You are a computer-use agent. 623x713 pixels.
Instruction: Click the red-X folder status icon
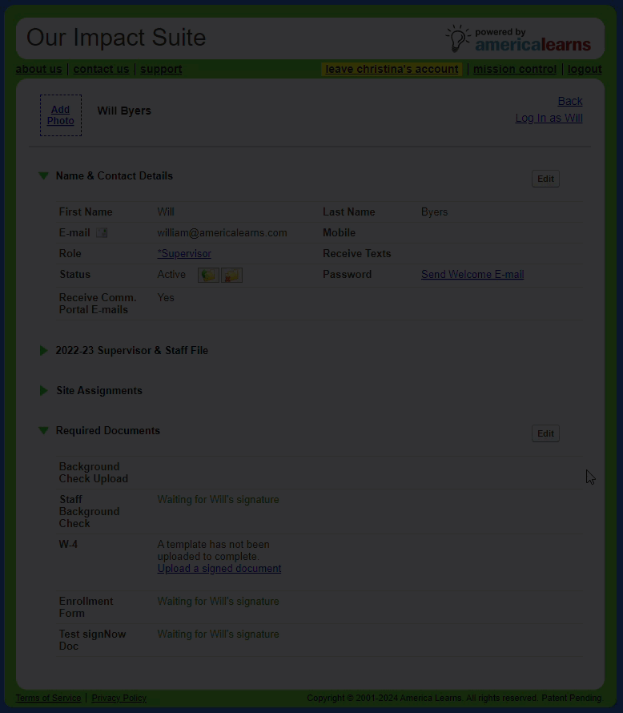point(231,275)
